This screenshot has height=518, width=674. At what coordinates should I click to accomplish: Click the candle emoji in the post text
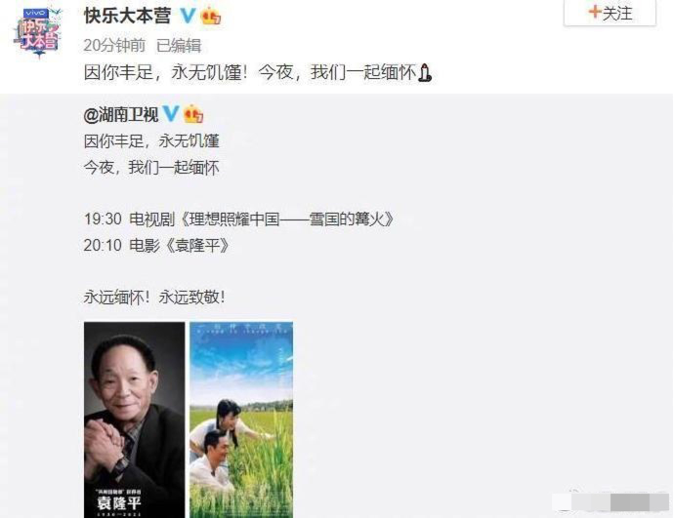(x=425, y=72)
